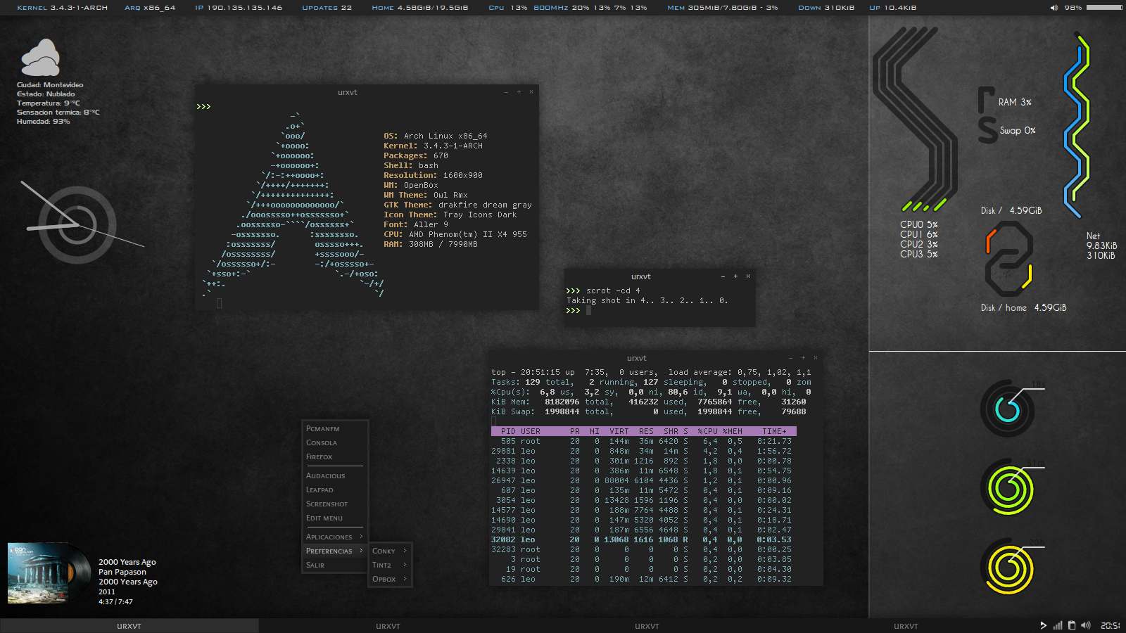This screenshot has width=1126, height=633.
Task: Launch Pcmanfm from the menu
Action: (x=334, y=428)
